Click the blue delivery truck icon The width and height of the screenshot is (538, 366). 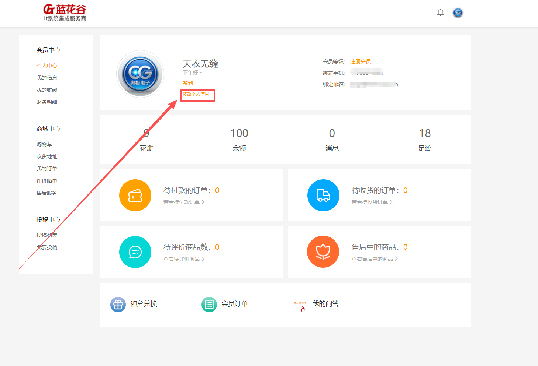point(323,195)
